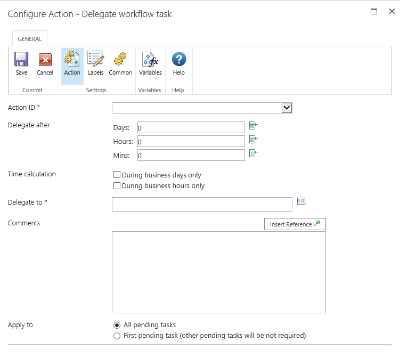Tick During business hours only checkbox
This screenshot has height=357, width=400.
pos(117,186)
